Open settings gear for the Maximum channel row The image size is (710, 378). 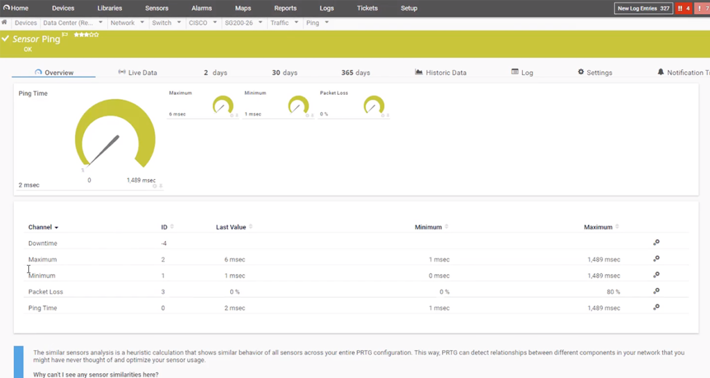[656, 259]
